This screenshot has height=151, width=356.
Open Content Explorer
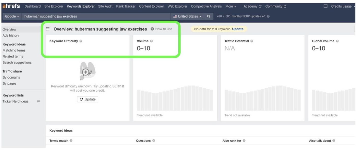(x=152, y=6)
